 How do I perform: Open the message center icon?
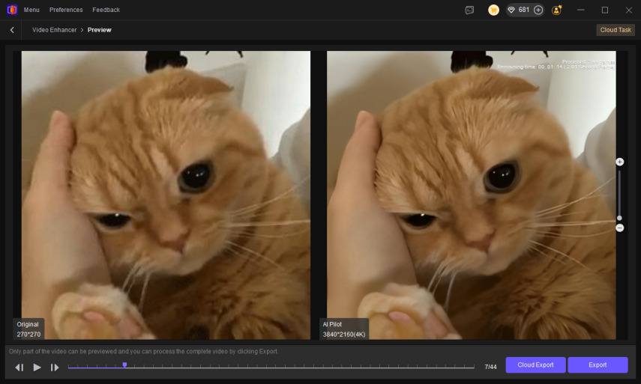tap(469, 10)
